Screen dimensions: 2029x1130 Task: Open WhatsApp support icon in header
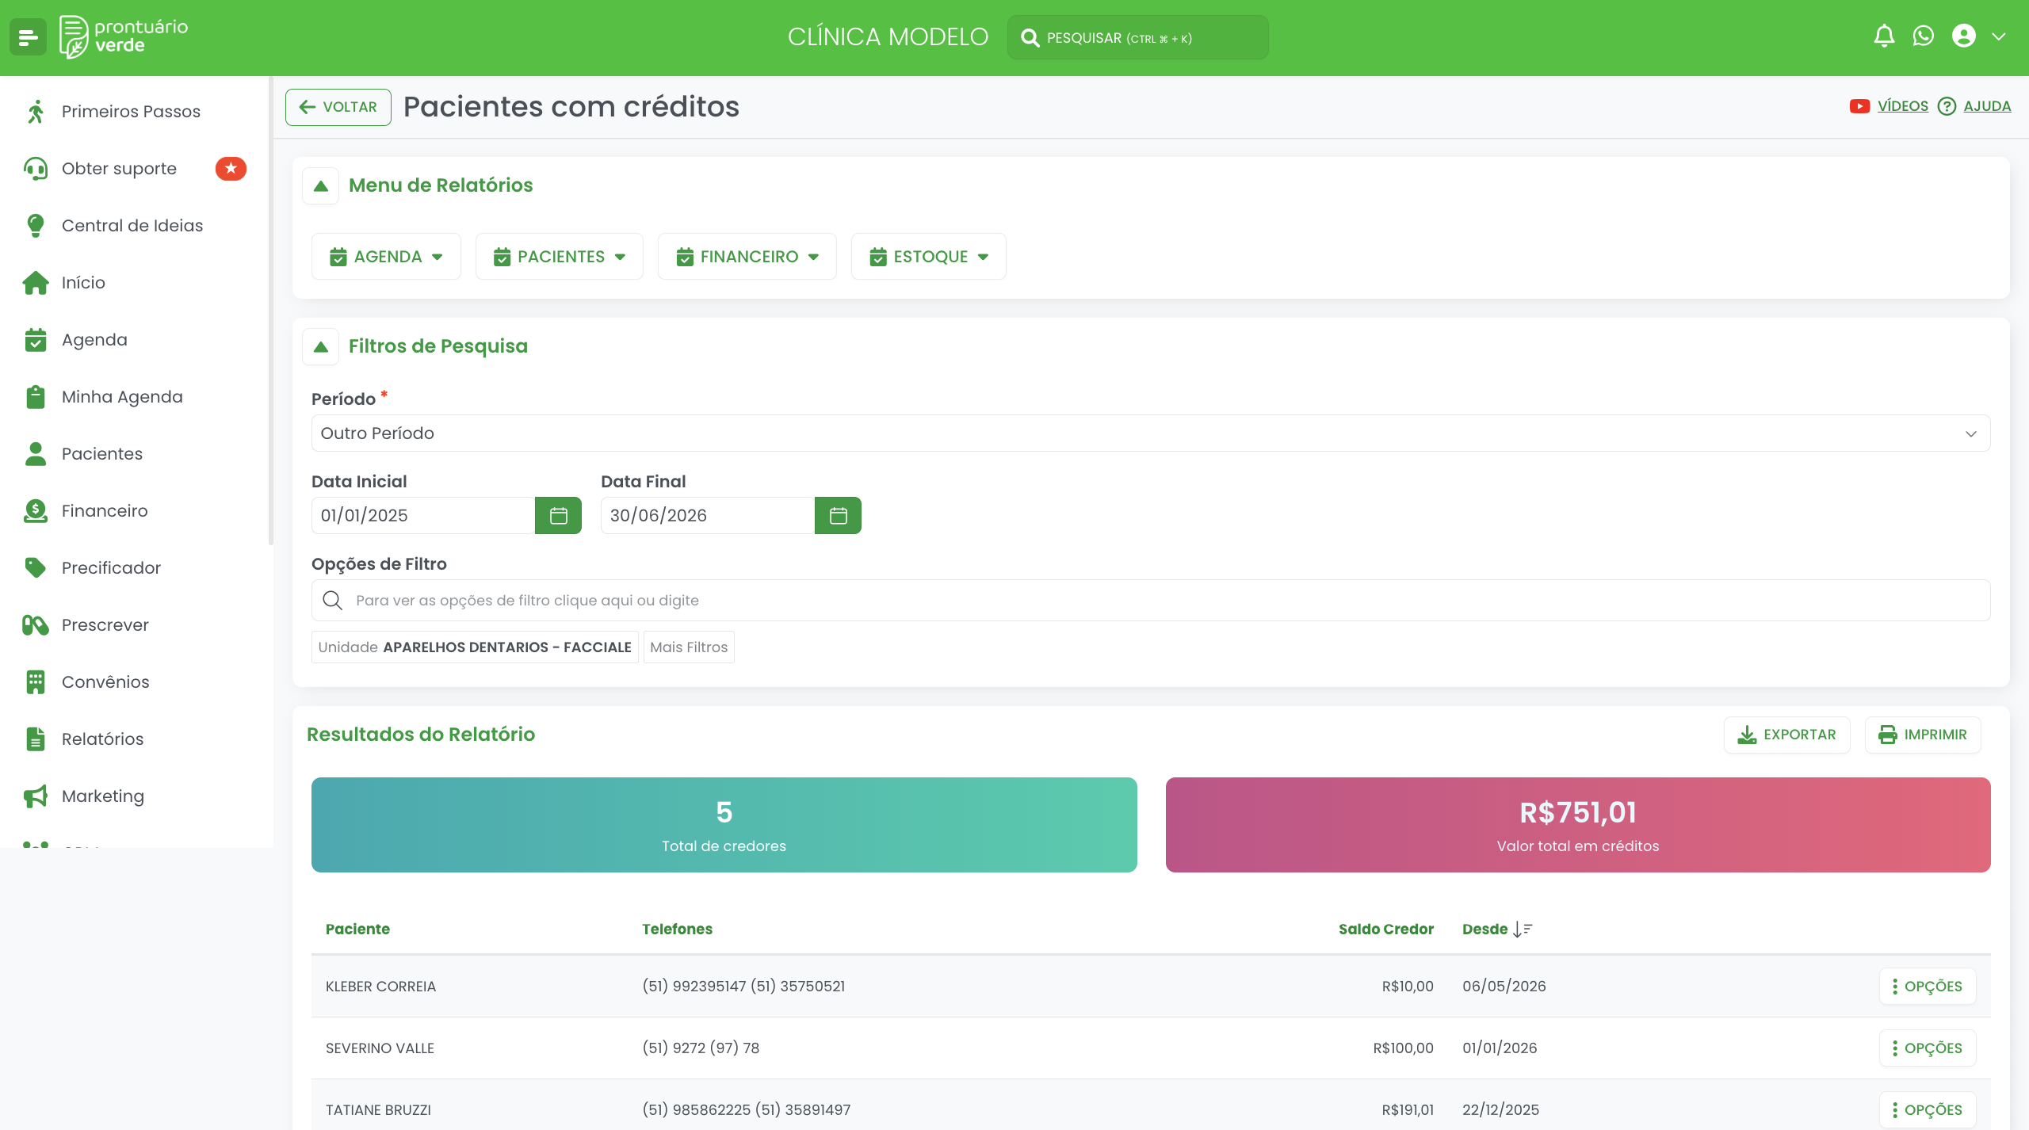click(1924, 36)
